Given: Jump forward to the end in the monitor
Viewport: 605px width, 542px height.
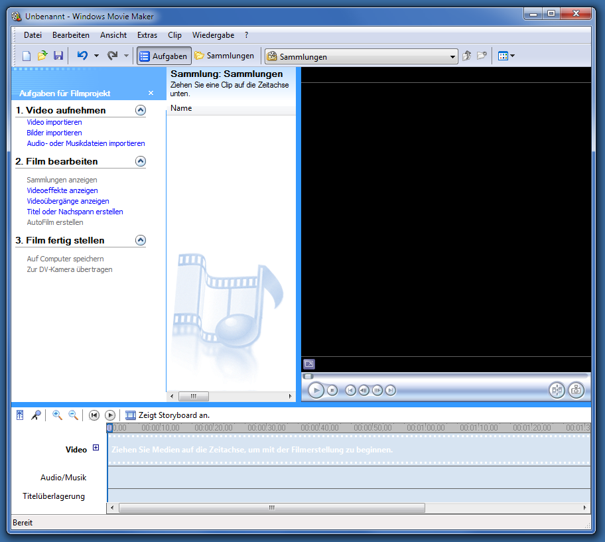Looking at the screenshot, I should tap(391, 390).
